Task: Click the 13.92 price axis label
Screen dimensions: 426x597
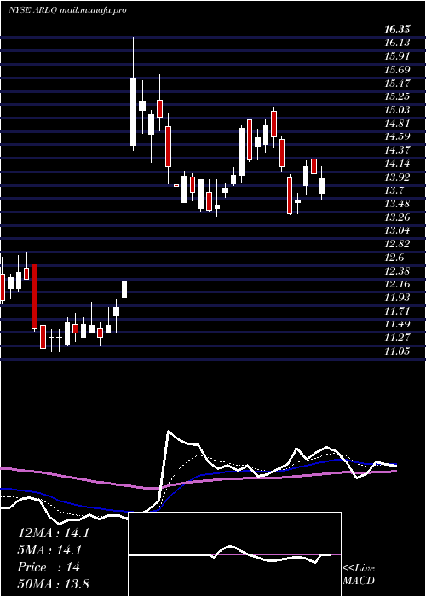Action: 397,177
